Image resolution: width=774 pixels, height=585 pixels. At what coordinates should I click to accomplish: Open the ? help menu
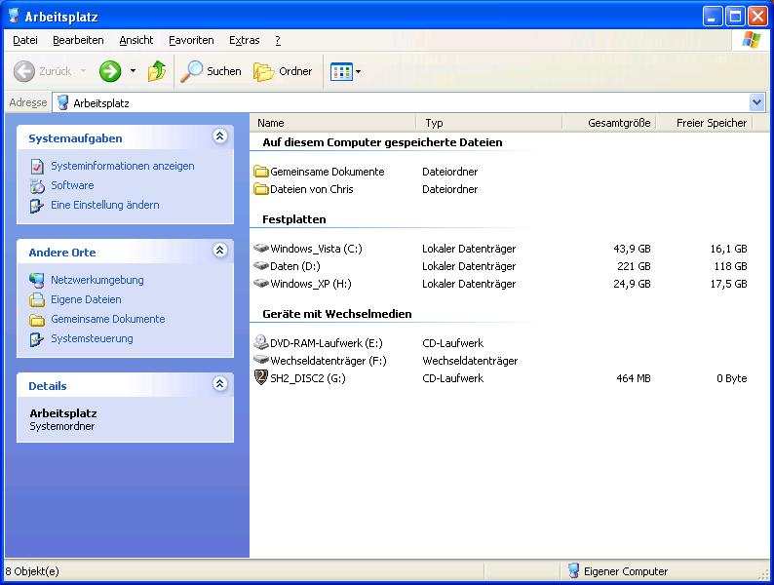278,41
